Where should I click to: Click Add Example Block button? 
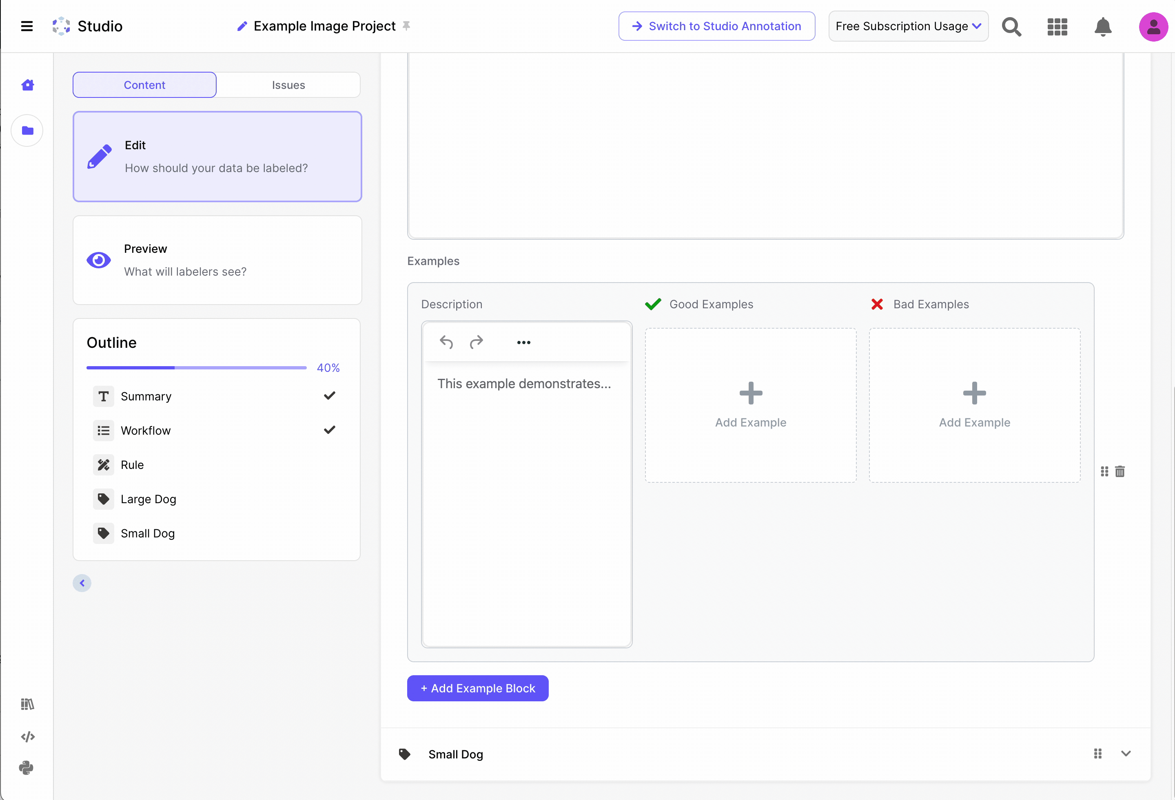click(478, 688)
